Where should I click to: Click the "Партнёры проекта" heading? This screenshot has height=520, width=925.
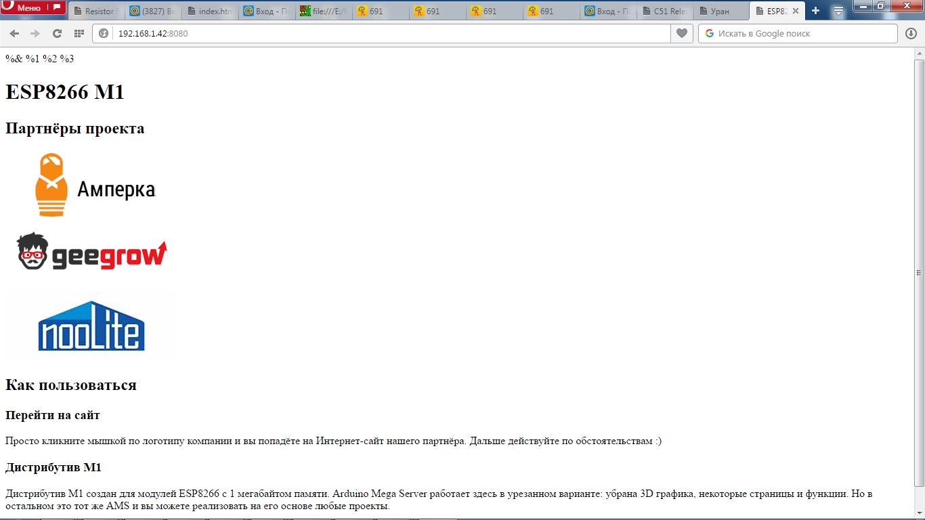pos(74,129)
